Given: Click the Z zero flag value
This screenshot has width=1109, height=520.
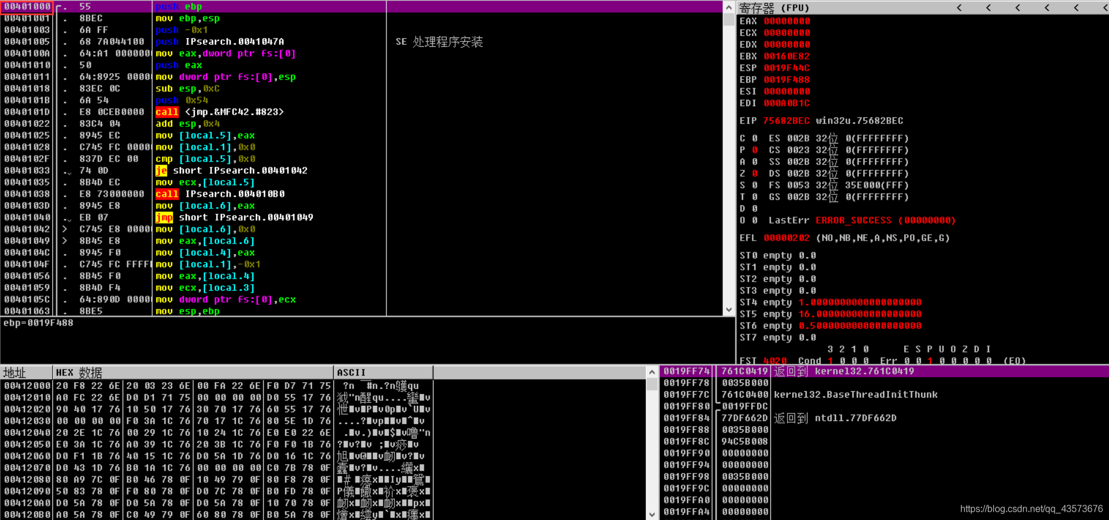Looking at the screenshot, I should (755, 173).
